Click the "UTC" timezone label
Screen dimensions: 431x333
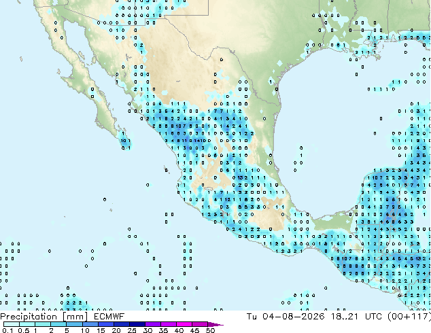coord(373,317)
